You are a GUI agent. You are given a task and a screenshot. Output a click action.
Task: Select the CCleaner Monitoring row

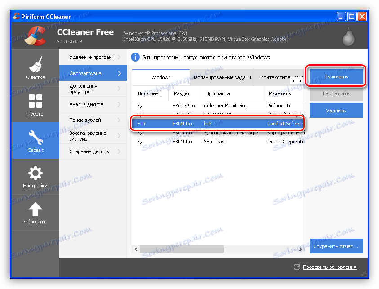(x=218, y=106)
